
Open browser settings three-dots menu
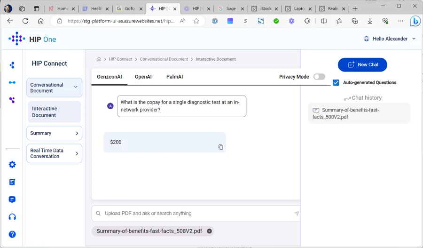click(x=400, y=21)
